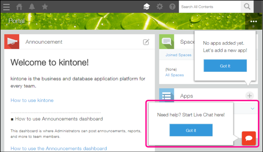Click the magnifier search button
263x152 pixels.
tap(247, 7)
